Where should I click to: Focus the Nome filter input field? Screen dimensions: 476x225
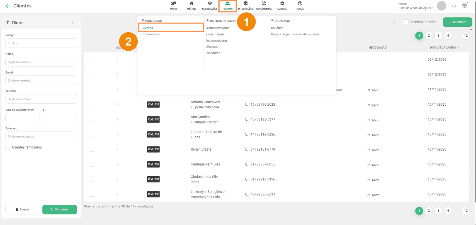(x=41, y=62)
